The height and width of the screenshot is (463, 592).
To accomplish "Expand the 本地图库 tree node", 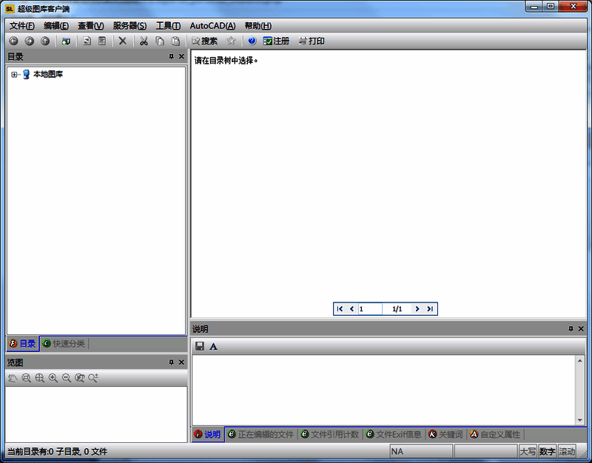I will (x=14, y=74).
